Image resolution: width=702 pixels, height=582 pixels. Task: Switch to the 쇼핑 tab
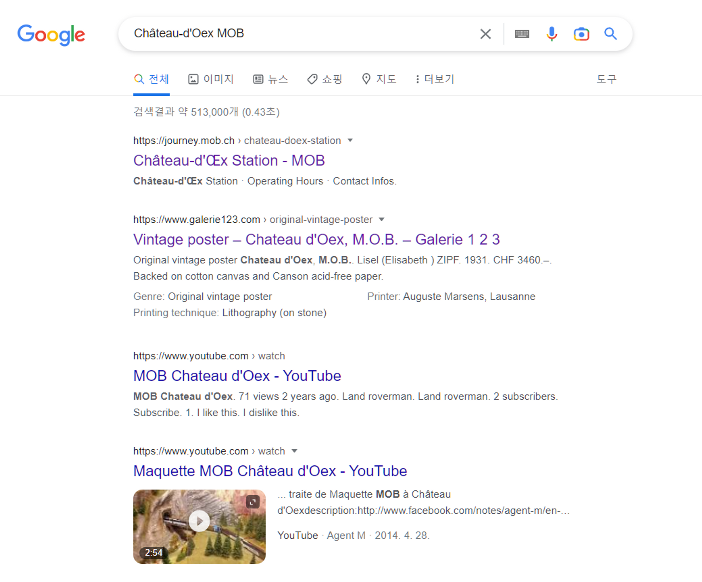pyautogui.click(x=324, y=79)
